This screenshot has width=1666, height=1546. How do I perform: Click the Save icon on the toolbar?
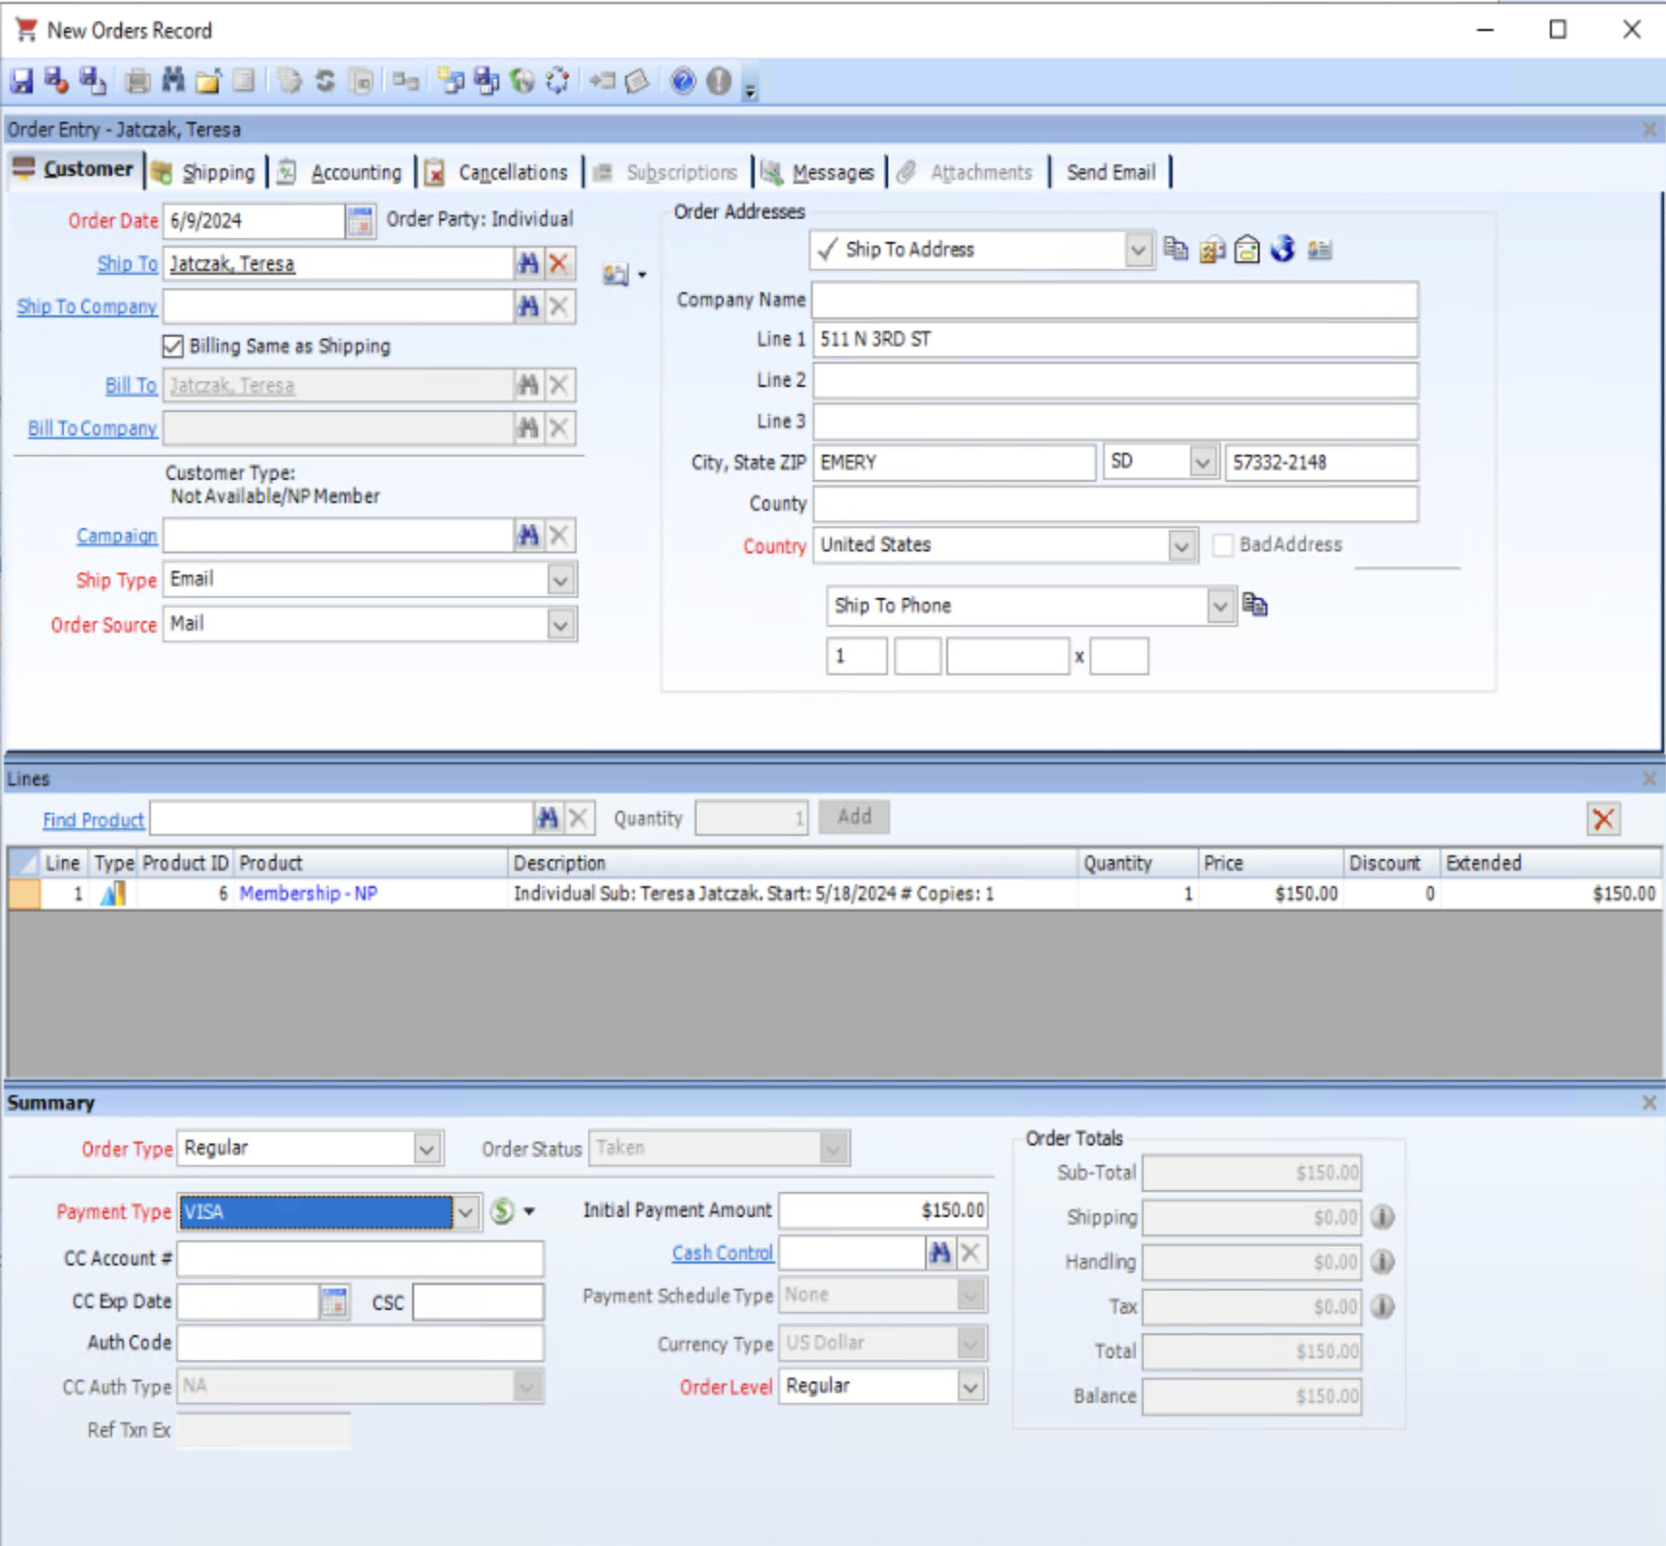[x=21, y=81]
